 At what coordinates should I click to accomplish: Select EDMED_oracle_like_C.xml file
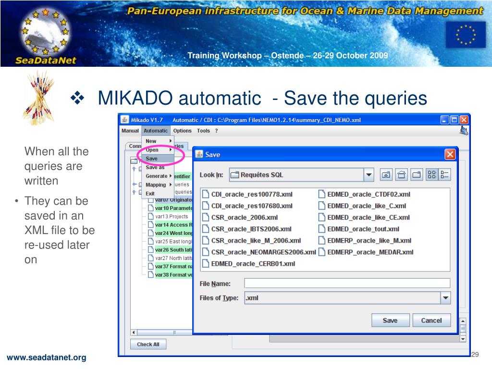(362, 206)
